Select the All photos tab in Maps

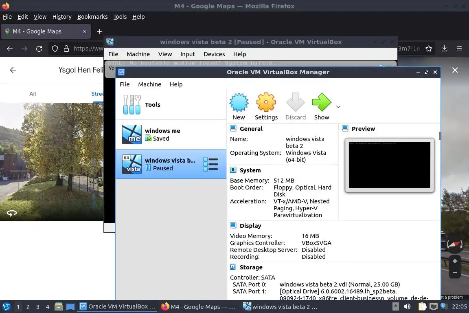(x=33, y=94)
